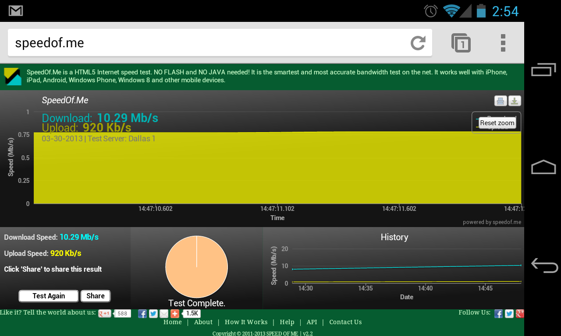This screenshot has width=561, height=336.
Task: Click the yellow upload area in chart
Action: pyautogui.click(x=277, y=168)
